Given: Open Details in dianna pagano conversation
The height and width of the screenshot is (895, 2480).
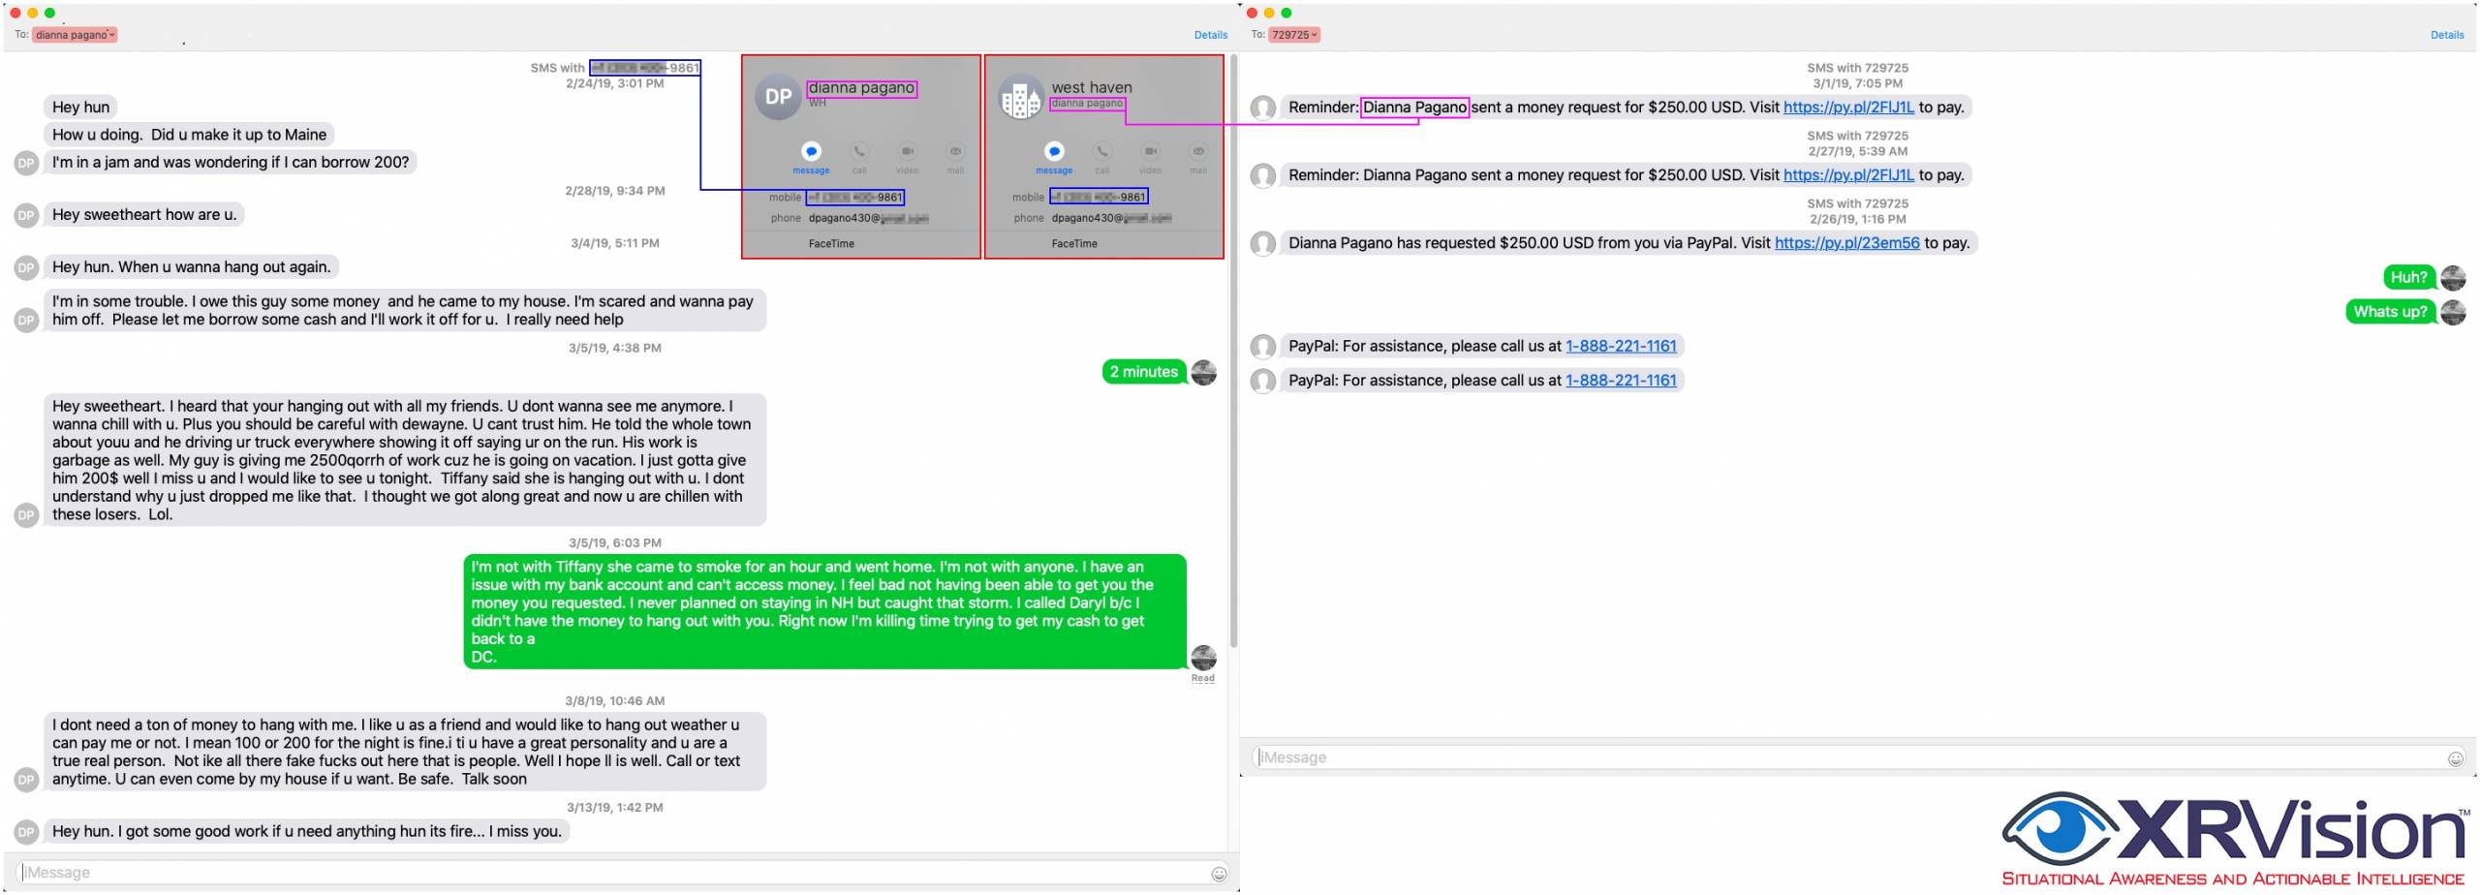Looking at the screenshot, I should coord(1210,35).
